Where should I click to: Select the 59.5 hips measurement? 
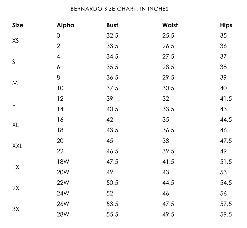(x=226, y=214)
